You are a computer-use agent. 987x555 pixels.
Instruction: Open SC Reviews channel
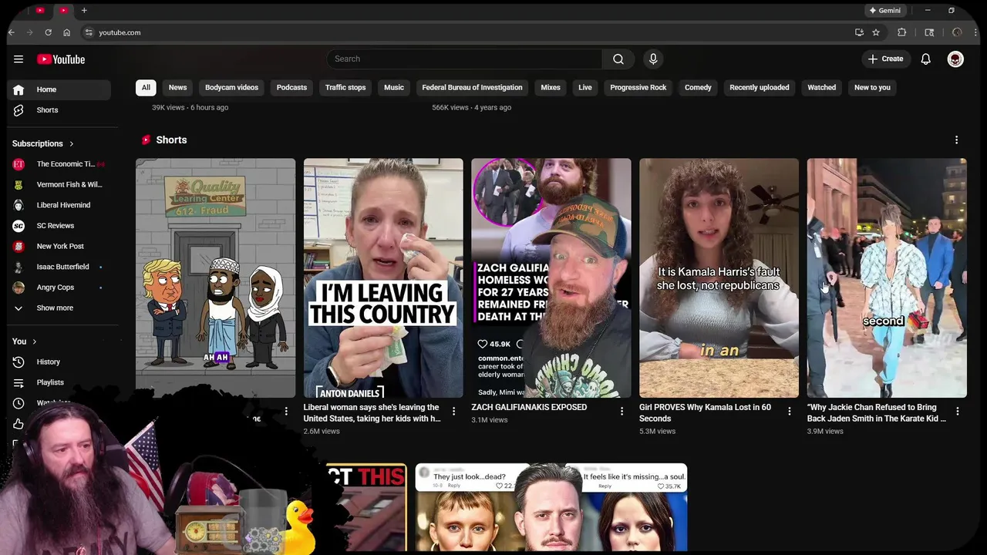tap(59, 226)
